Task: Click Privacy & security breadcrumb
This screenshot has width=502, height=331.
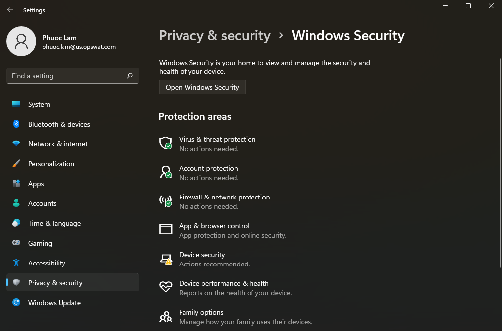Action: tap(215, 36)
